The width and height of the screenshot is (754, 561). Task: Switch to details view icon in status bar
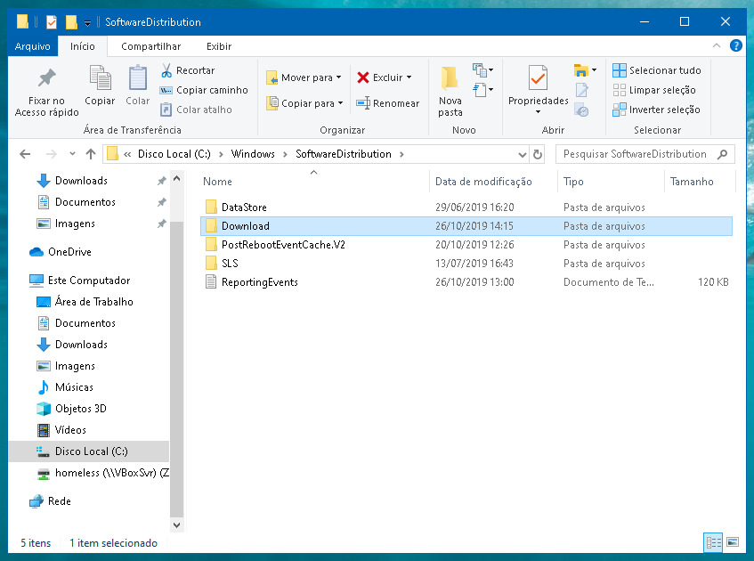[x=713, y=542]
